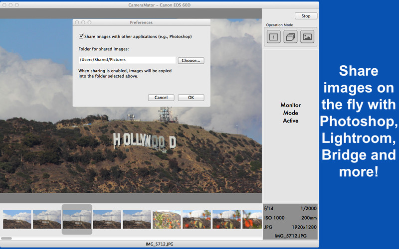Uncheck Share images with other applications
The height and width of the screenshot is (249, 399).
[x=81, y=36]
